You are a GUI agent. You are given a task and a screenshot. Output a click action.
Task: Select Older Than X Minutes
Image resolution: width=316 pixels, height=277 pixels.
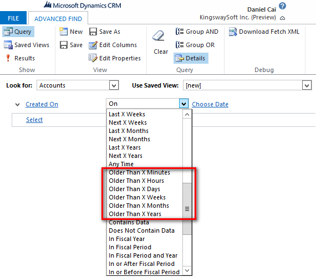(x=145, y=172)
